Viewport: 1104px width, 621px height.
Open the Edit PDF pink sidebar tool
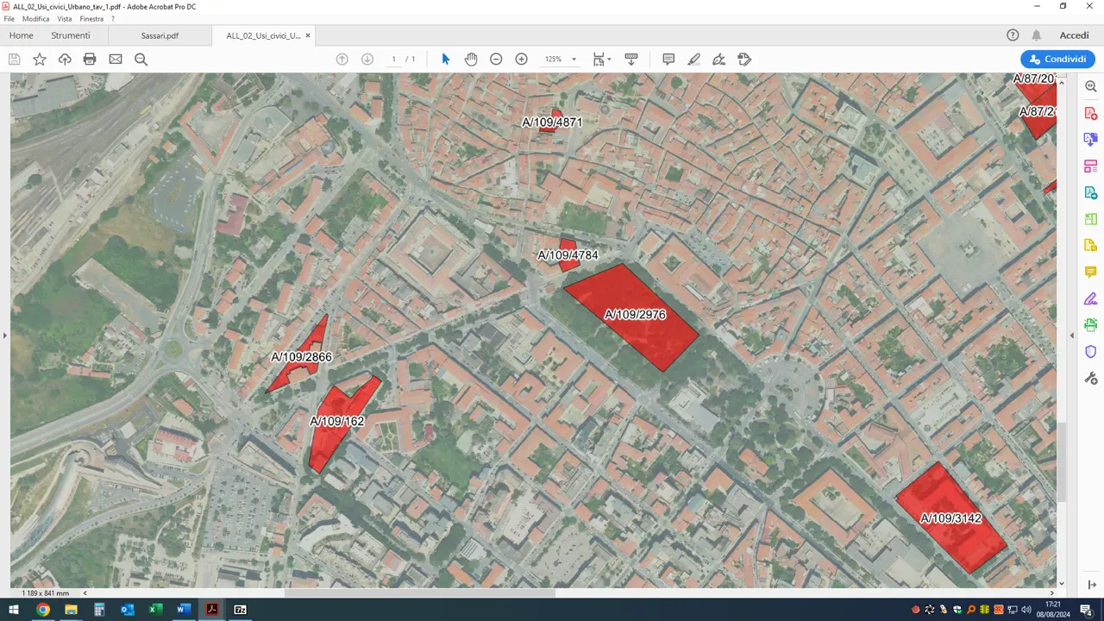1090,166
